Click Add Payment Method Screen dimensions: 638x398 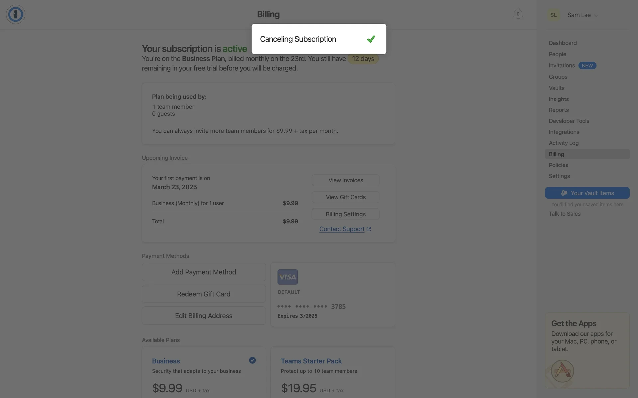click(204, 272)
